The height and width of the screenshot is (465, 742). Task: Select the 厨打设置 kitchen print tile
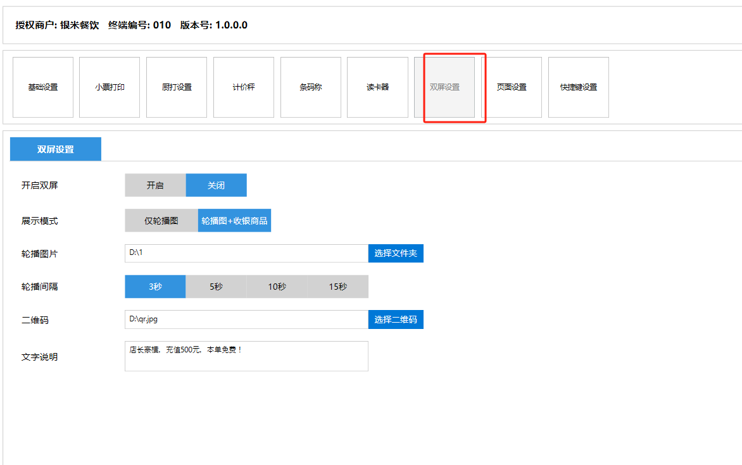click(x=177, y=87)
